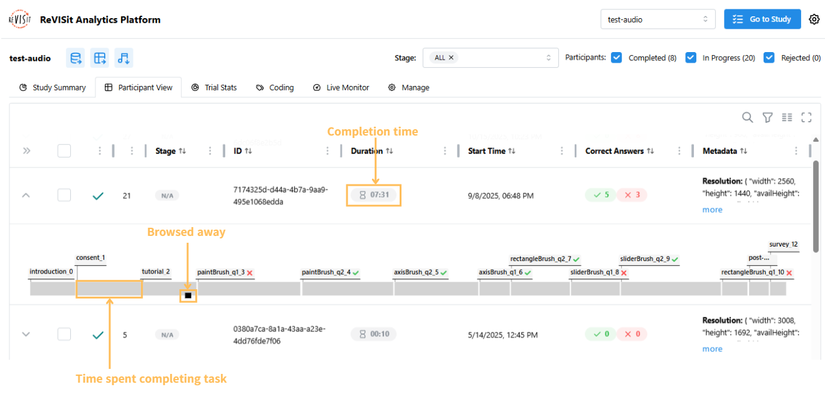825x399 pixels.
Task: Sort by the Duration column header
Action: [x=367, y=151]
